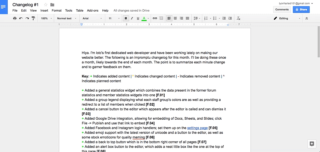320x152 pixels.
Task: Open the lyonharted101@gmail.com account menu
Action: pos(295,3)
